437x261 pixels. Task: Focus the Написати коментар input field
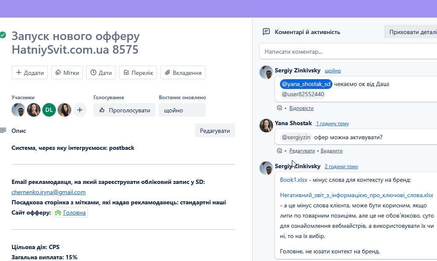click(348, 52)
